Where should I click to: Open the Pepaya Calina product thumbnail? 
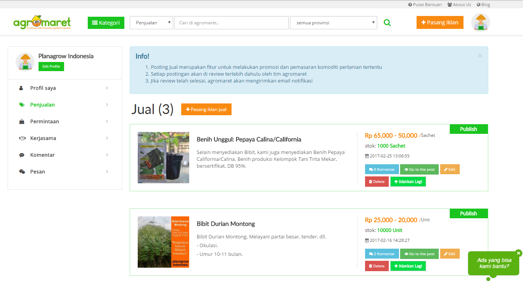click(163, 158)
